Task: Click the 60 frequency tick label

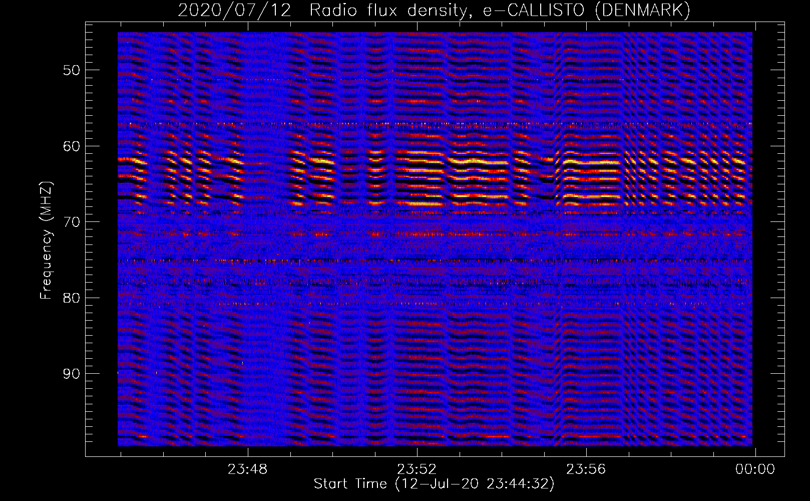Action: (x=72, y=146)
